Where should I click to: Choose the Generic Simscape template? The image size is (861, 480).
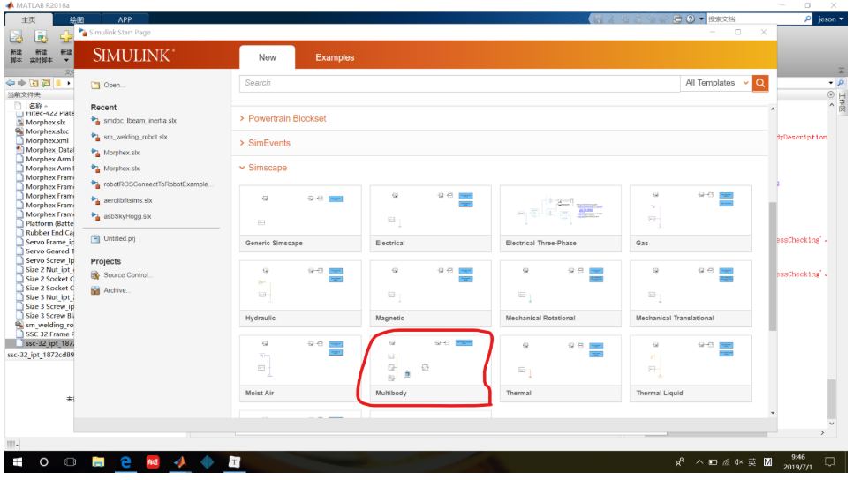tap(300, 218)
